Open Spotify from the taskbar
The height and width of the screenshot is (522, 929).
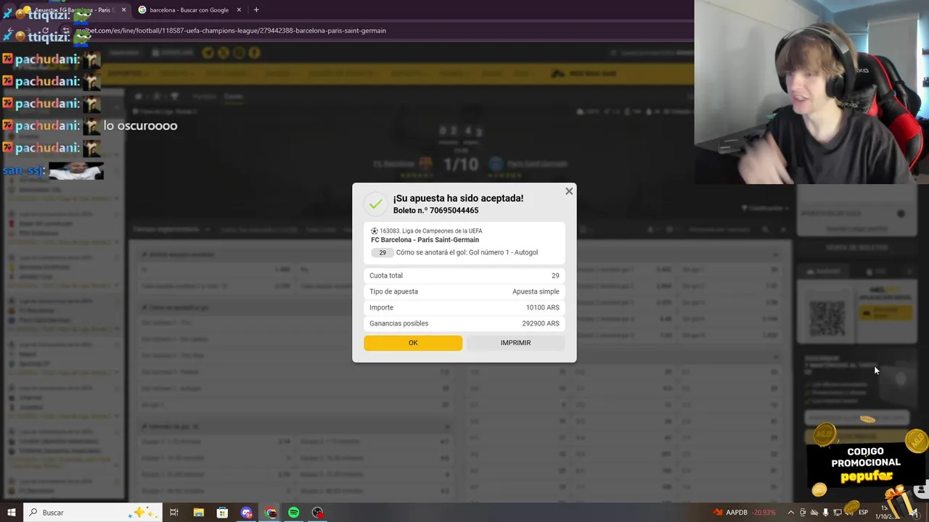(294, 513)
